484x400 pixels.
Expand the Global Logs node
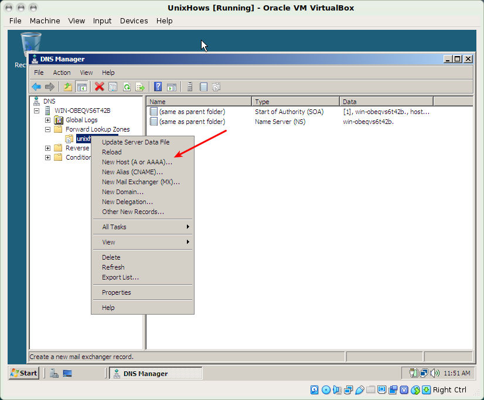click(x=48, y=120)
